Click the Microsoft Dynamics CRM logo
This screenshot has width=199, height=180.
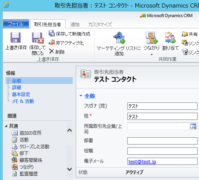166,16
